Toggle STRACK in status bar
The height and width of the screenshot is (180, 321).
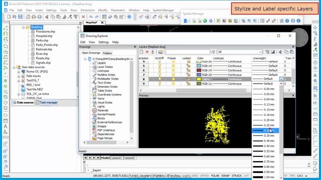(236, 175)
